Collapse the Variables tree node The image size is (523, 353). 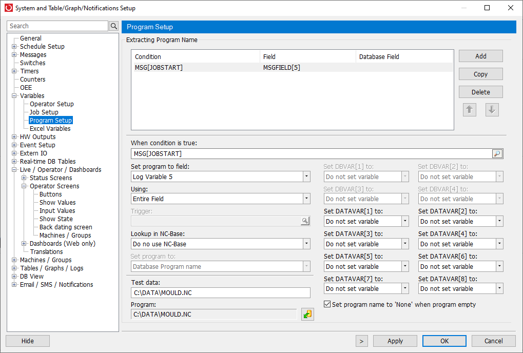pos(14,95)
